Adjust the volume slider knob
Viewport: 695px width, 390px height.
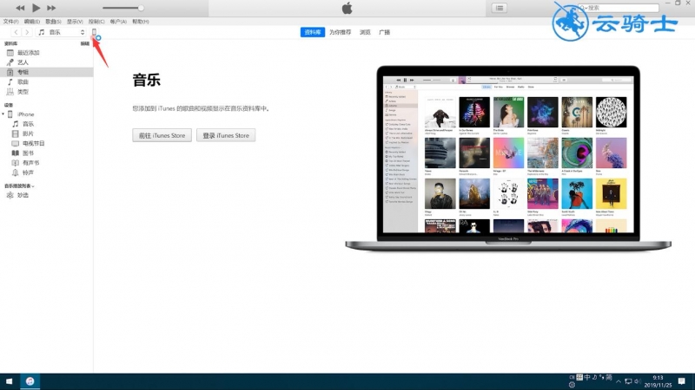141,8
